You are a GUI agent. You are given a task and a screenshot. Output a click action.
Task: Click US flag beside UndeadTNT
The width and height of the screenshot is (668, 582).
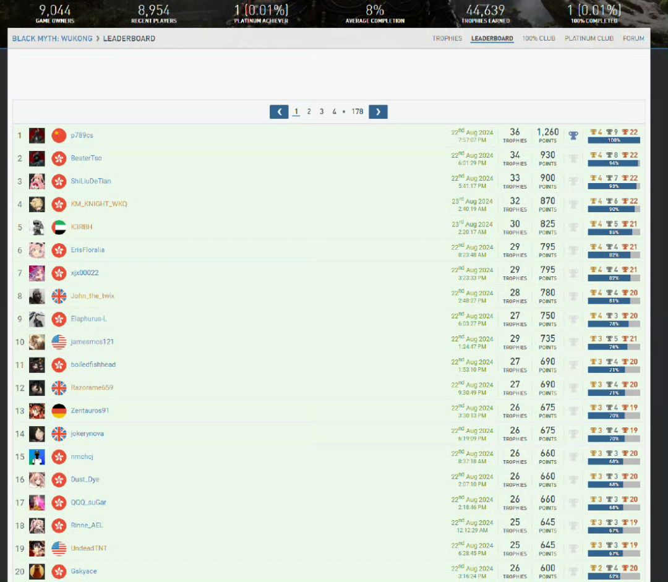coord(59,549)
